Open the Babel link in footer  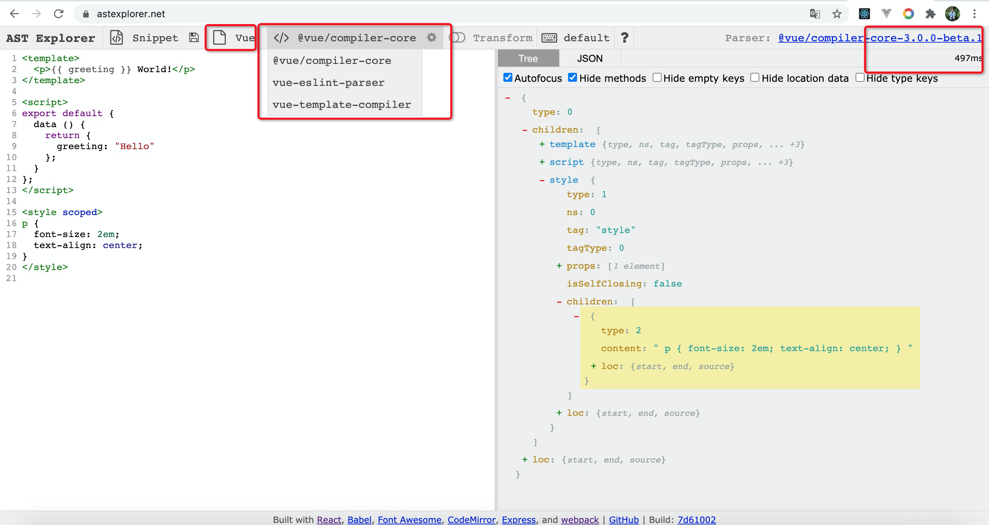coord(359,519)
